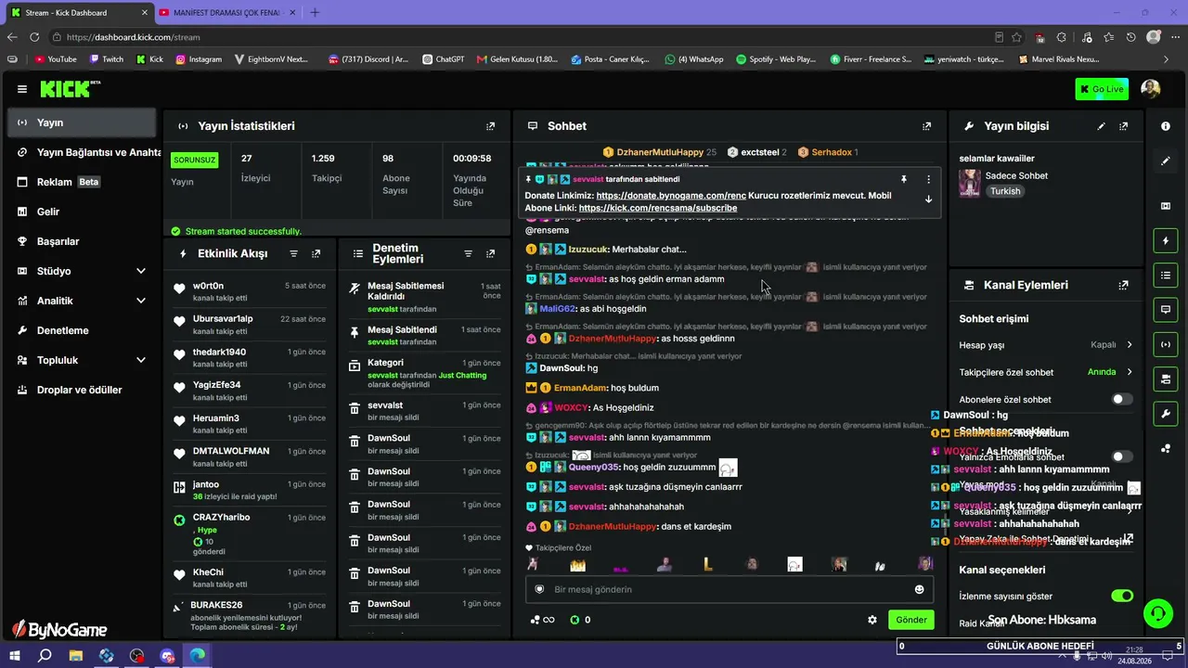
Task: Edit stream info with the pencil icon in Yayın bilgisi
Action: tap(1102, 126)
